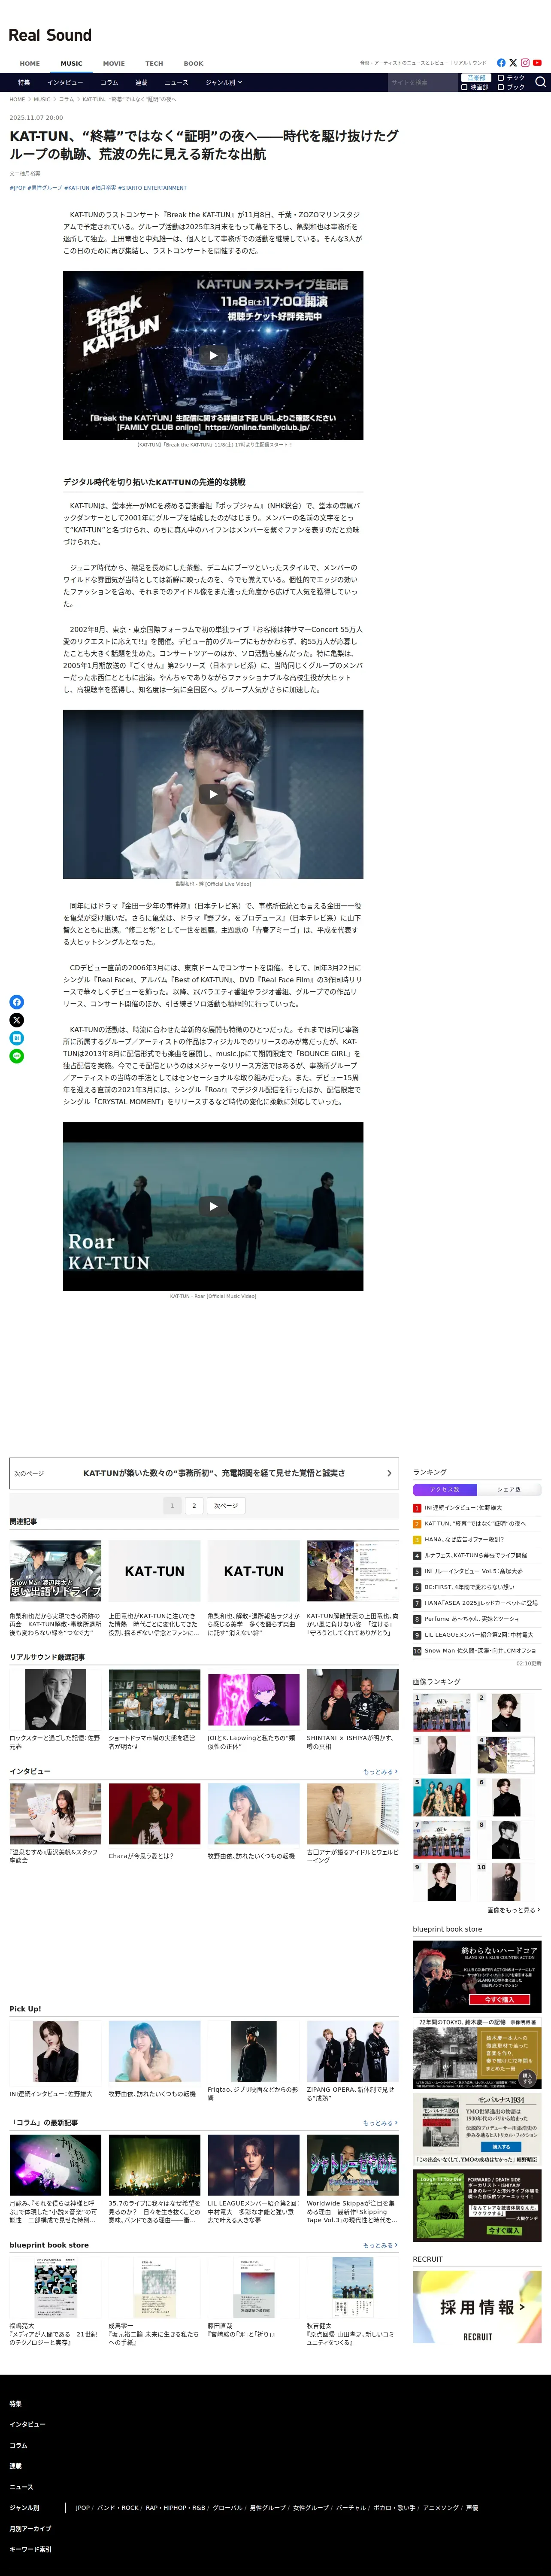Switch to the TECH tab
Image resolution: width=551 pixels, height=2576 pixels.
pyautogui.click(x=154, y=64)
